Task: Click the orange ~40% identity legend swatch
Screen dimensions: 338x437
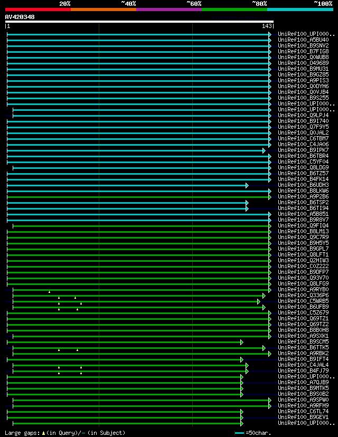Action: point(104,9)
